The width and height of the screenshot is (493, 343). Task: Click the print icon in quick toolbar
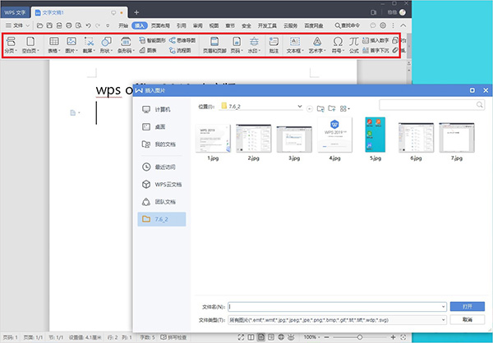(69, 25)
